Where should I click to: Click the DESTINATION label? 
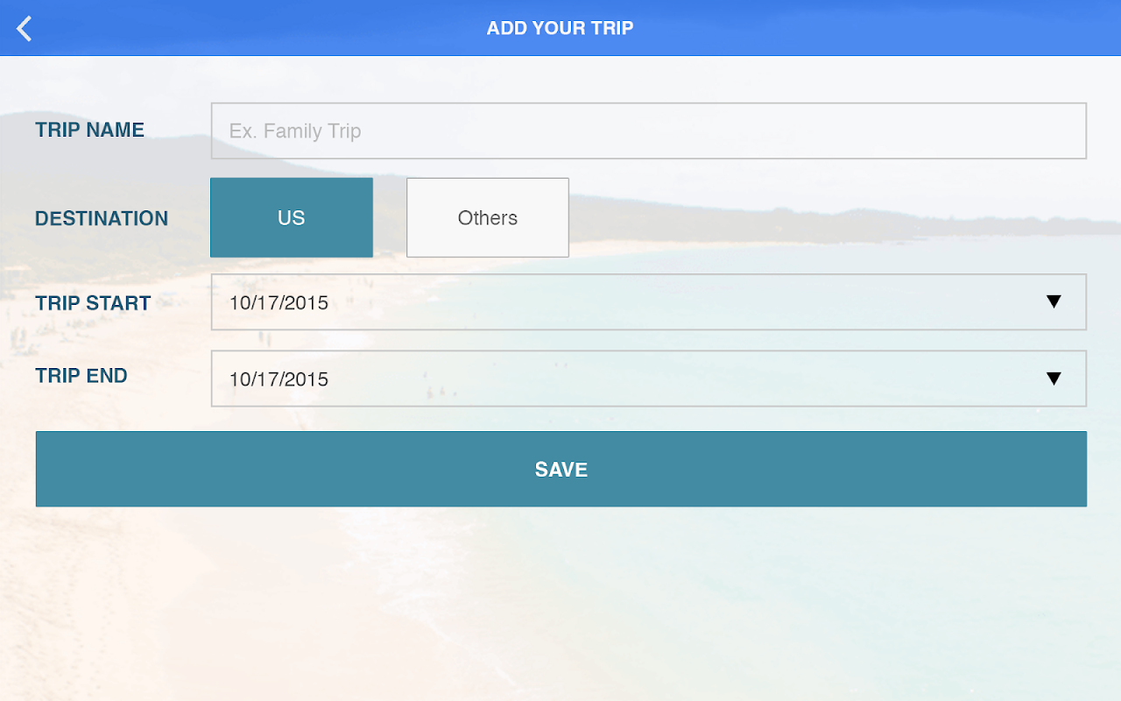click(102, 218)
